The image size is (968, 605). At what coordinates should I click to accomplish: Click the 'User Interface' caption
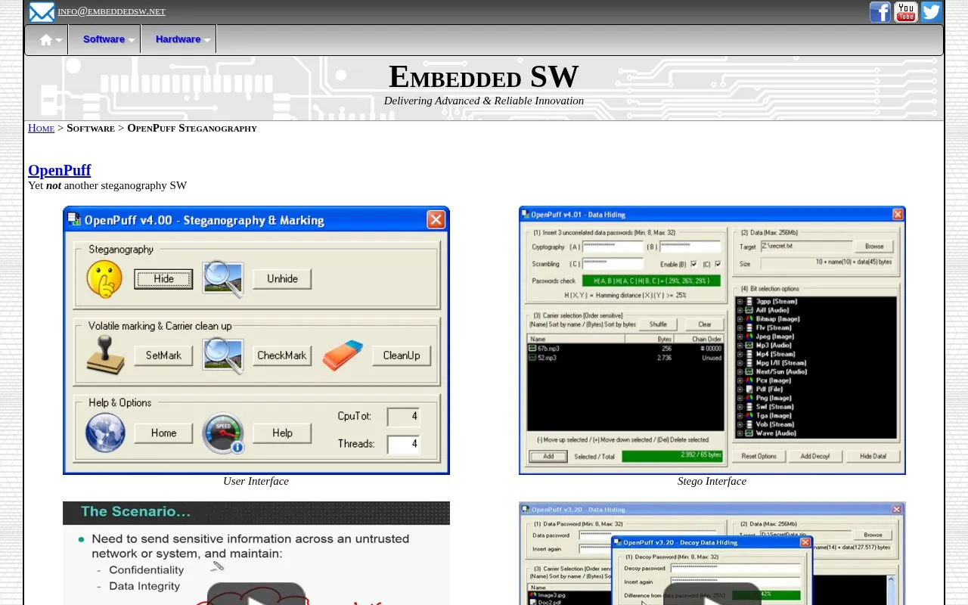pyautogui.click(x=256, y=481)
